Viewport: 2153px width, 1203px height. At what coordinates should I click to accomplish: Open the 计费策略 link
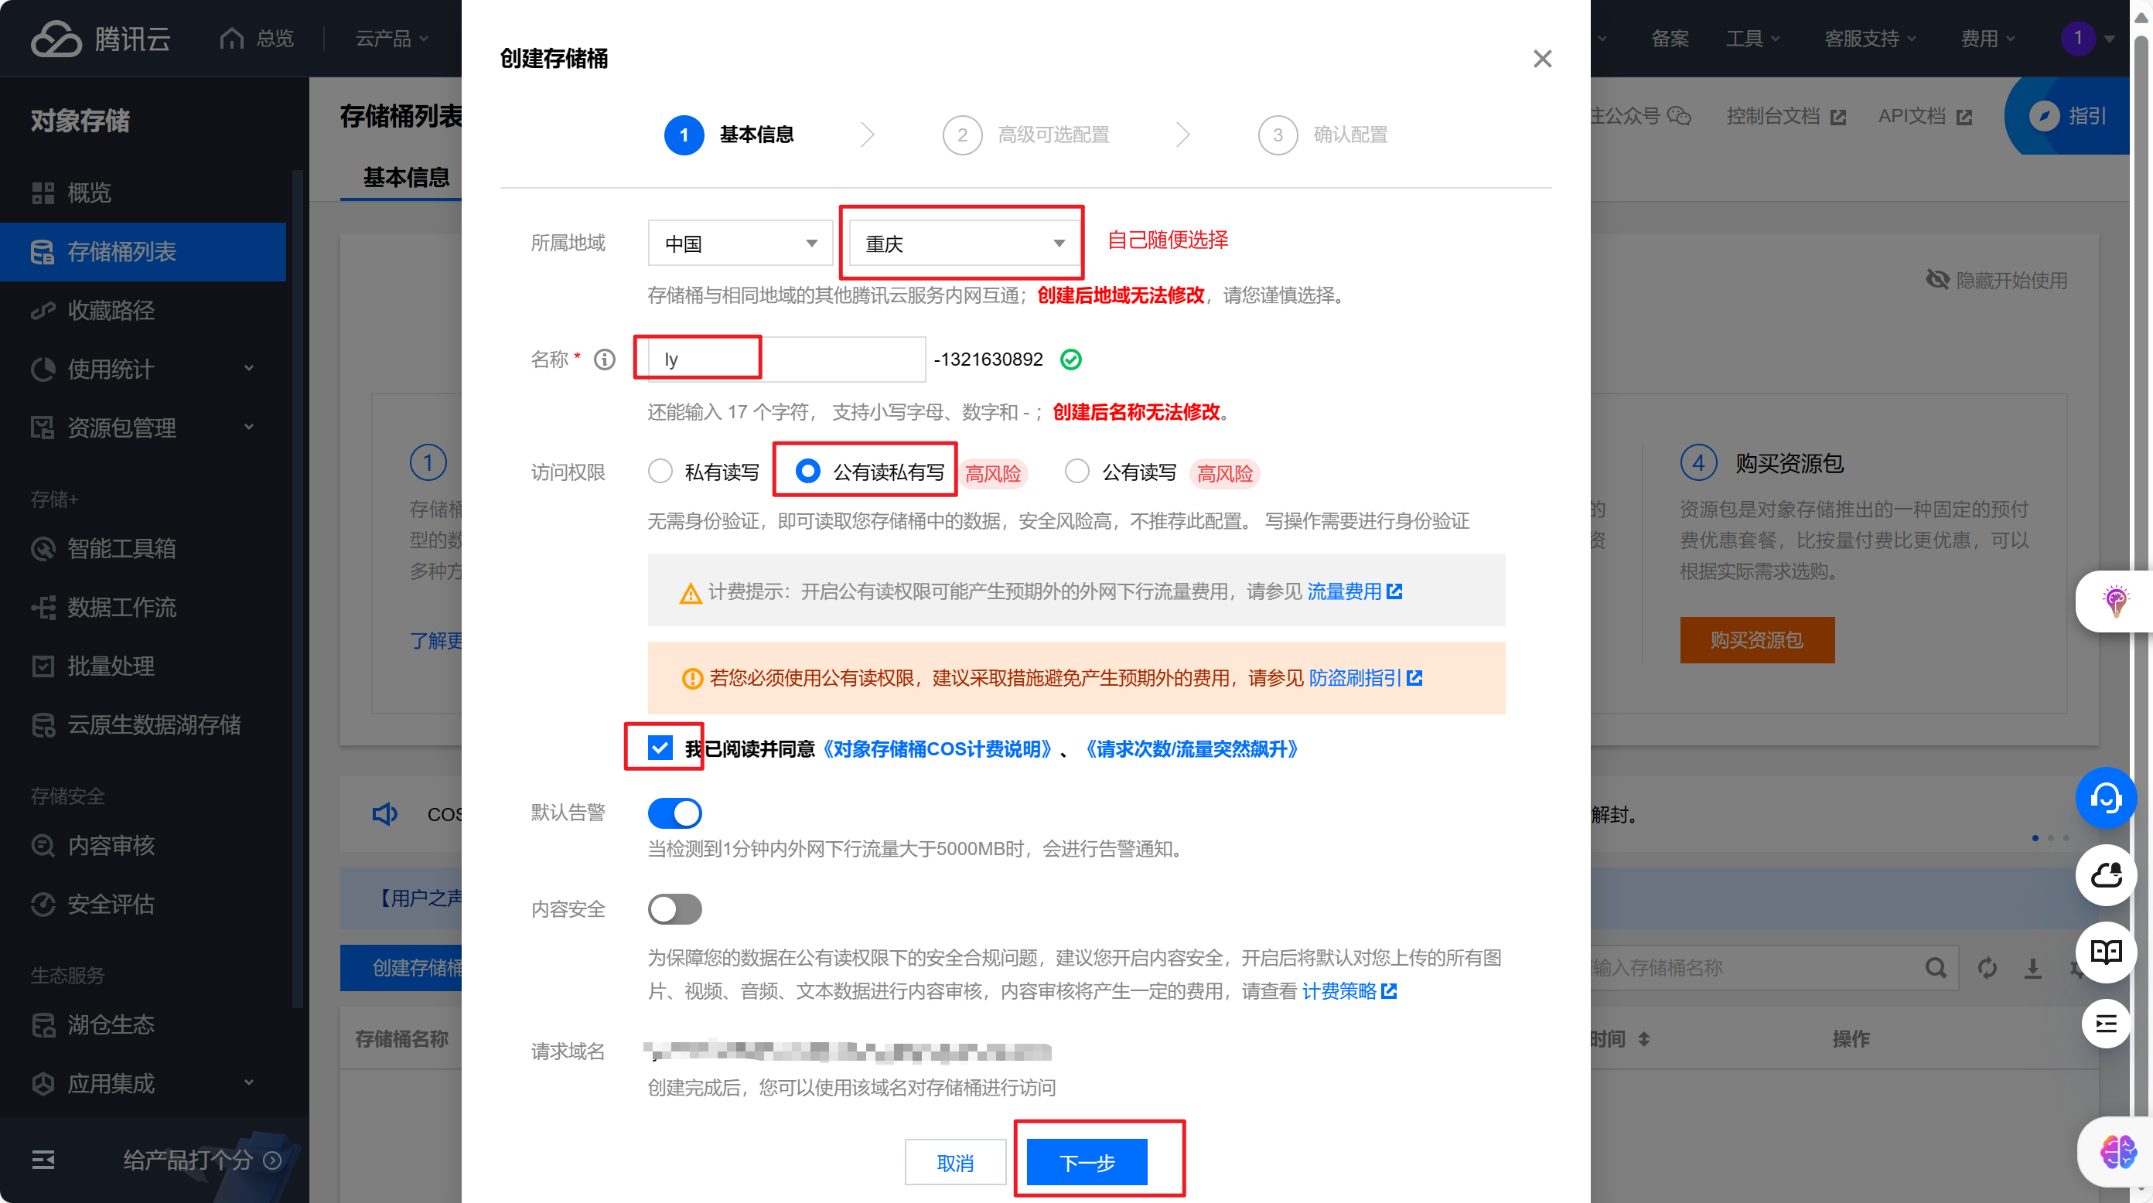click(x=1349, y=991)
